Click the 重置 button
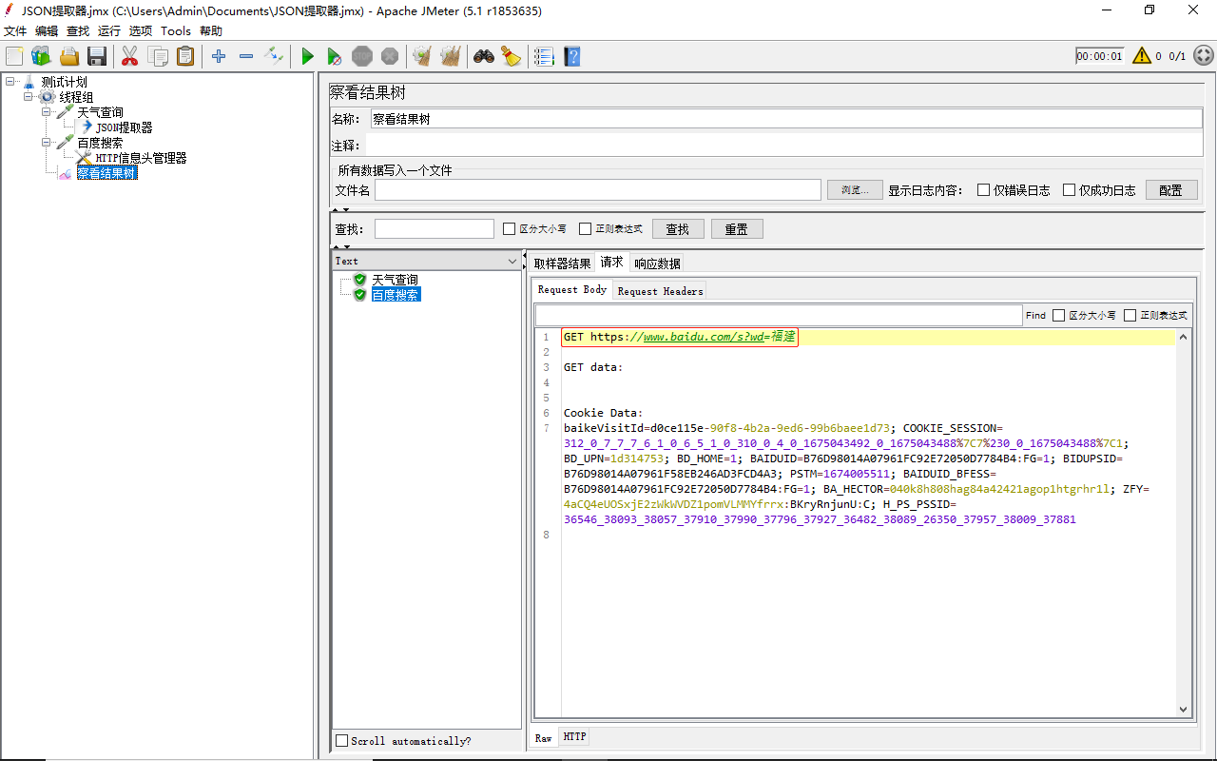 pyautogui.click(x=737, y=229)
